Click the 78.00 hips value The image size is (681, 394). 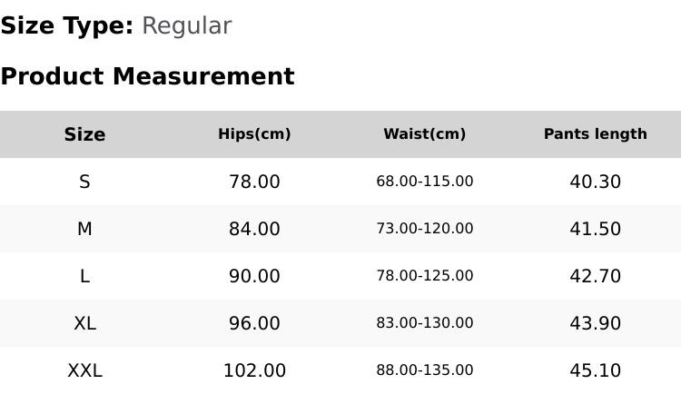point(254,182)
